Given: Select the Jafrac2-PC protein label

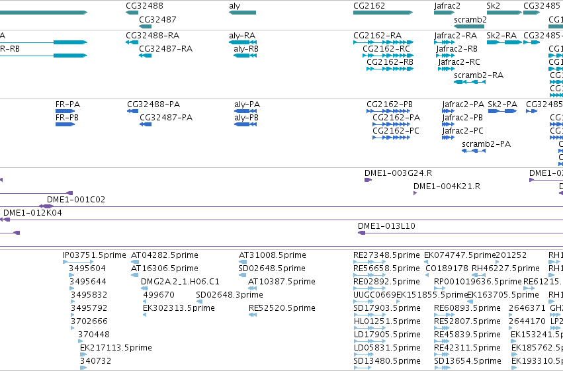Looking at the screenshot, I should (463, 131).
